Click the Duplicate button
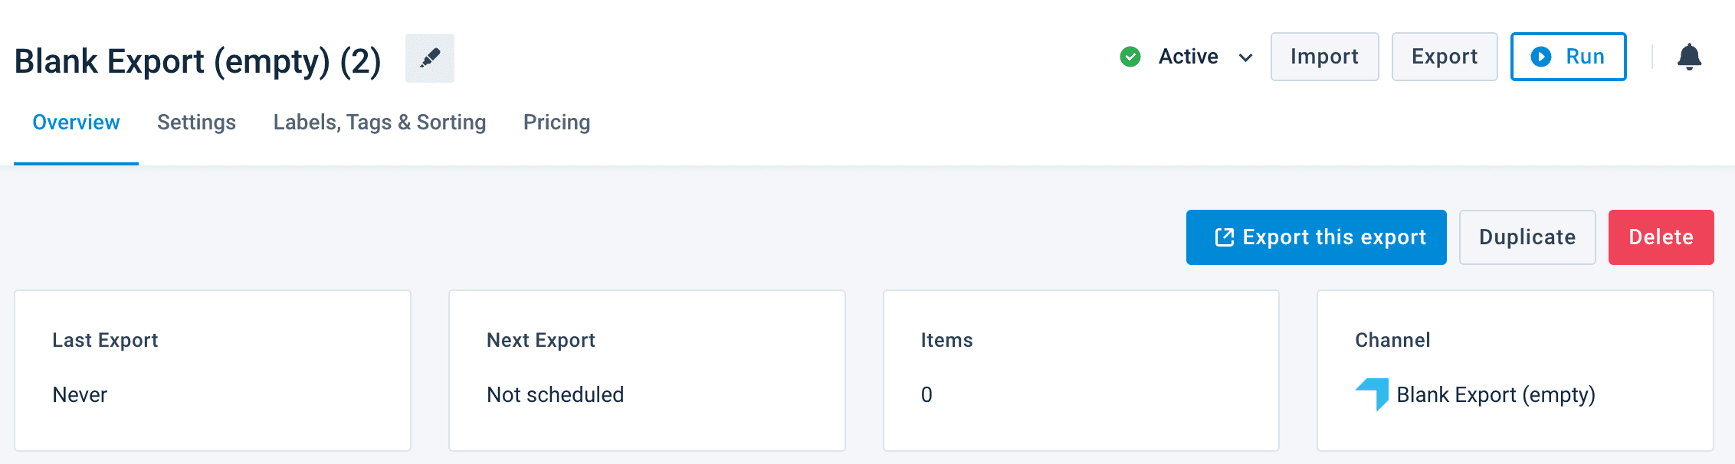The height and width of the screenshot is (464, 1735). (1527, 237)
